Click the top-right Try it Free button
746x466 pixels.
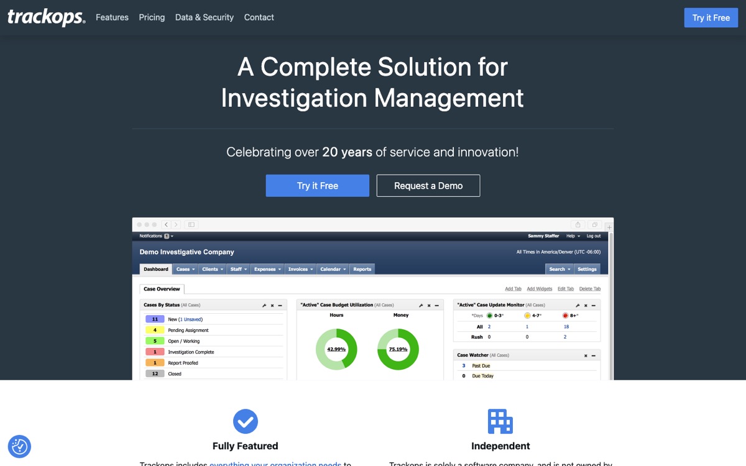click(711, 17)
